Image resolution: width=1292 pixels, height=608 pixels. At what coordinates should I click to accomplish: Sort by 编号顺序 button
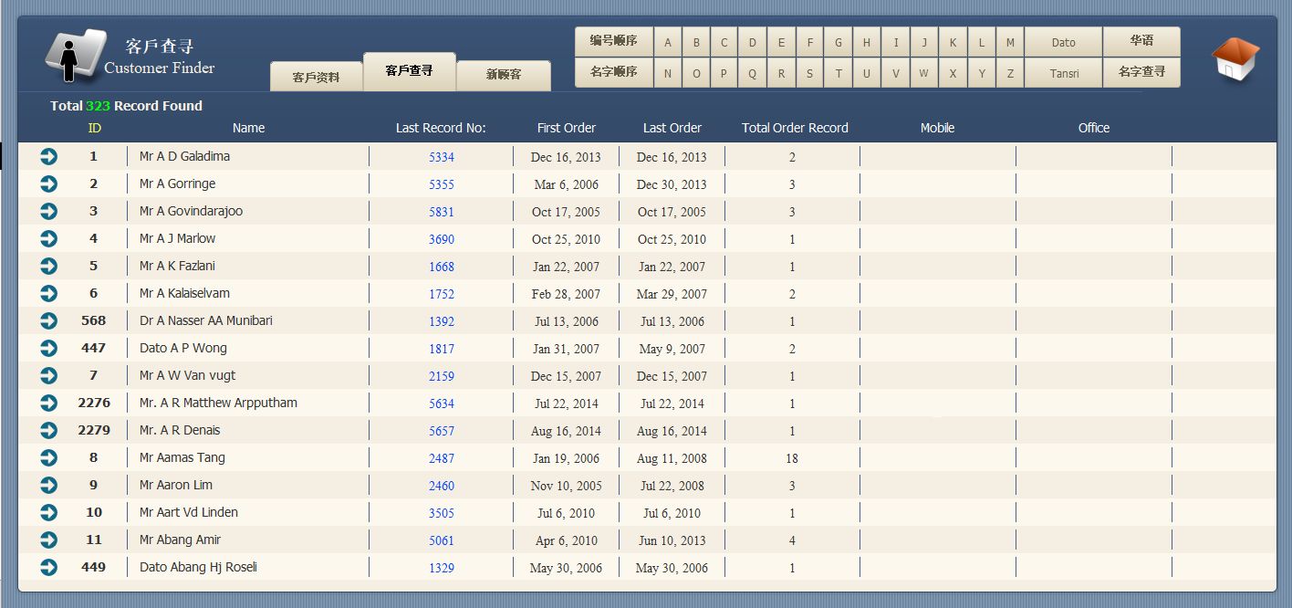point(613,42)
